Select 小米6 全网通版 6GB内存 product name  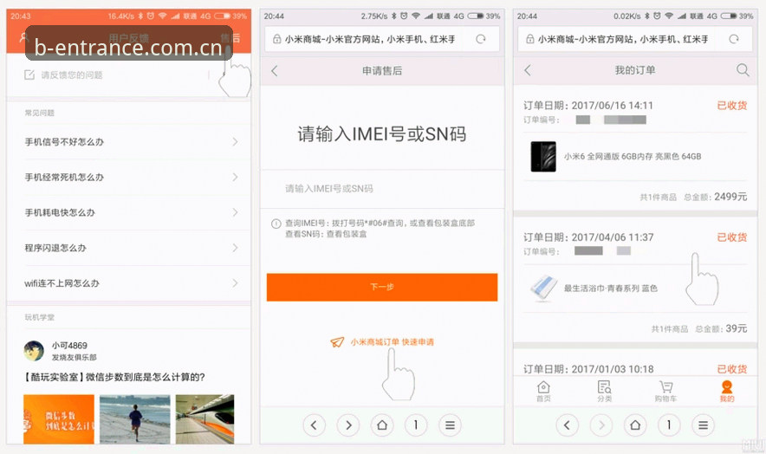[x=633, y=156]
